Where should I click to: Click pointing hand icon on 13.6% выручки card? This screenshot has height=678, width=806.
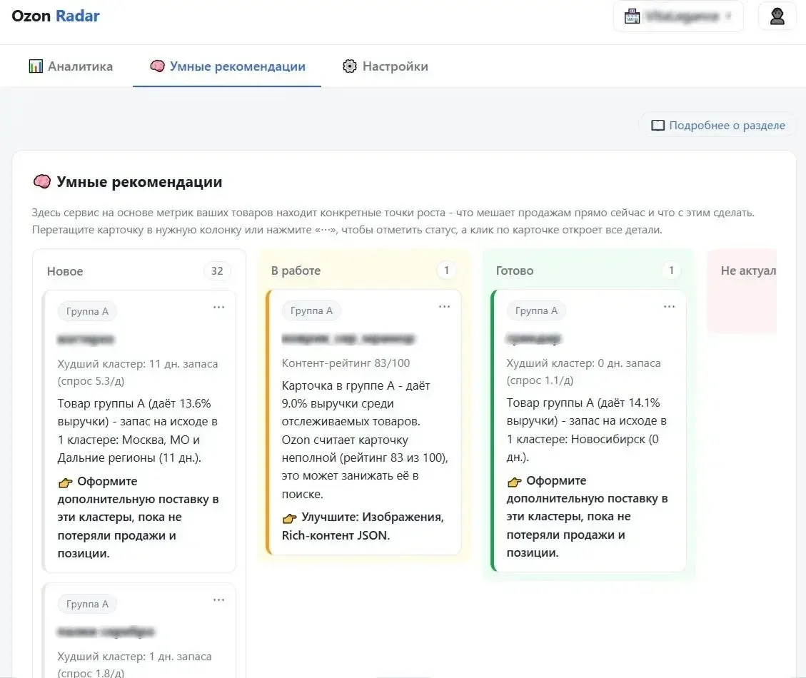(65, 482)
